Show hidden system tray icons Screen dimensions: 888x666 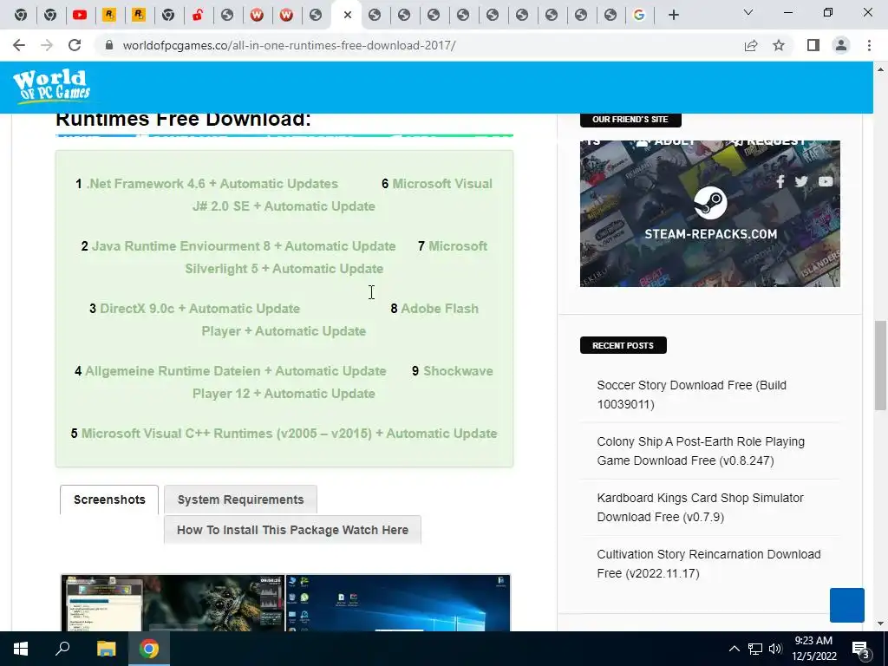[734, 649]
